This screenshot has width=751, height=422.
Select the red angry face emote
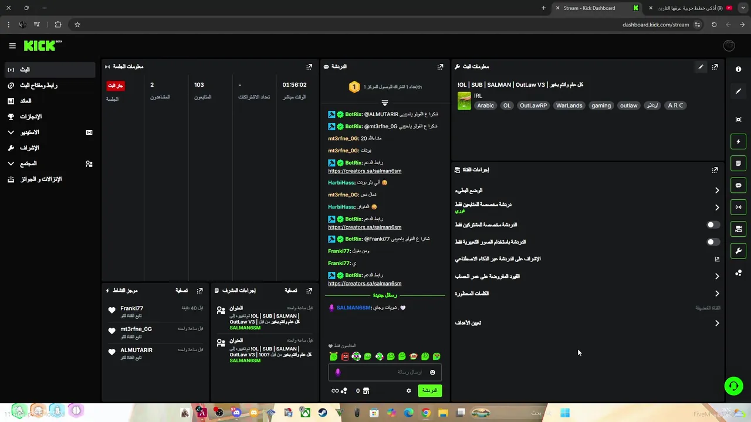click(x=345, y=356)
